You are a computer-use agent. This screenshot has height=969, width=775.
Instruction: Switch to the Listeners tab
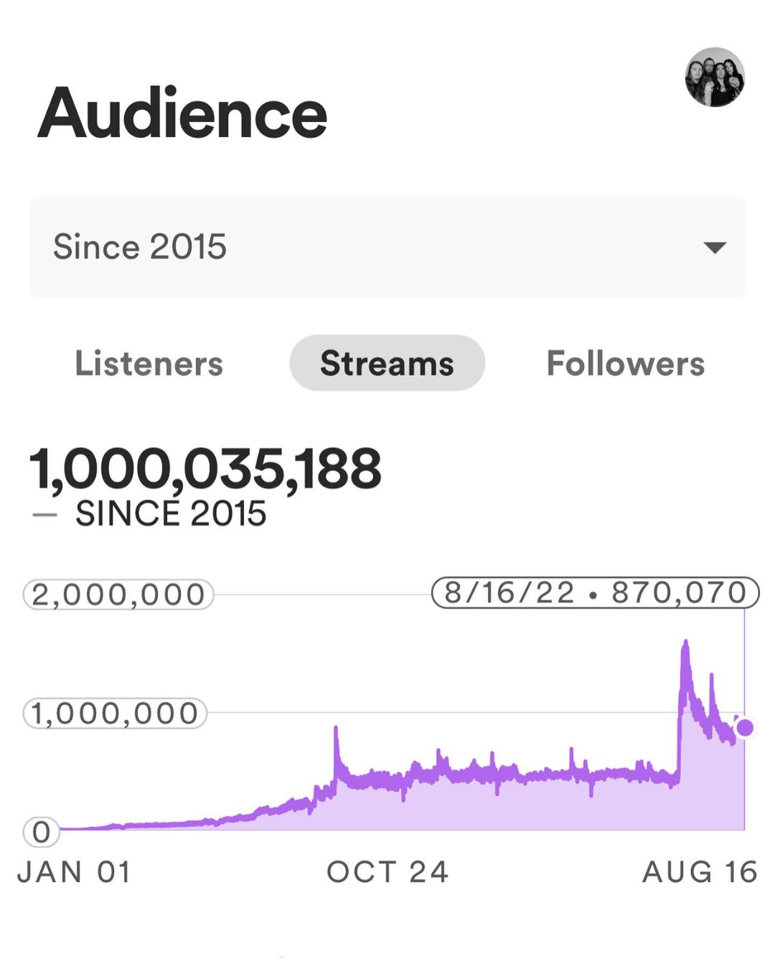(149, 363)
